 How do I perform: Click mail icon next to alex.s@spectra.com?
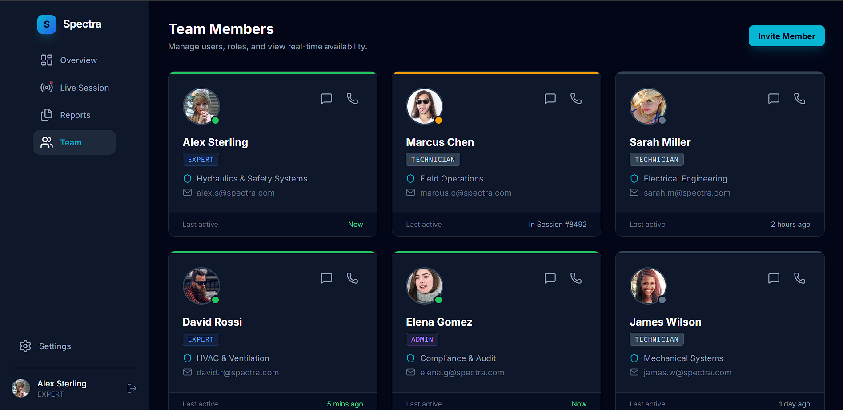pos(187,193)
